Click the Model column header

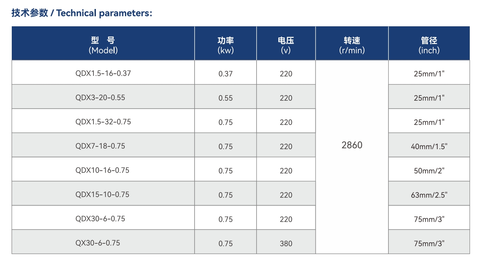pyautogui.click(x=103, y=45)
